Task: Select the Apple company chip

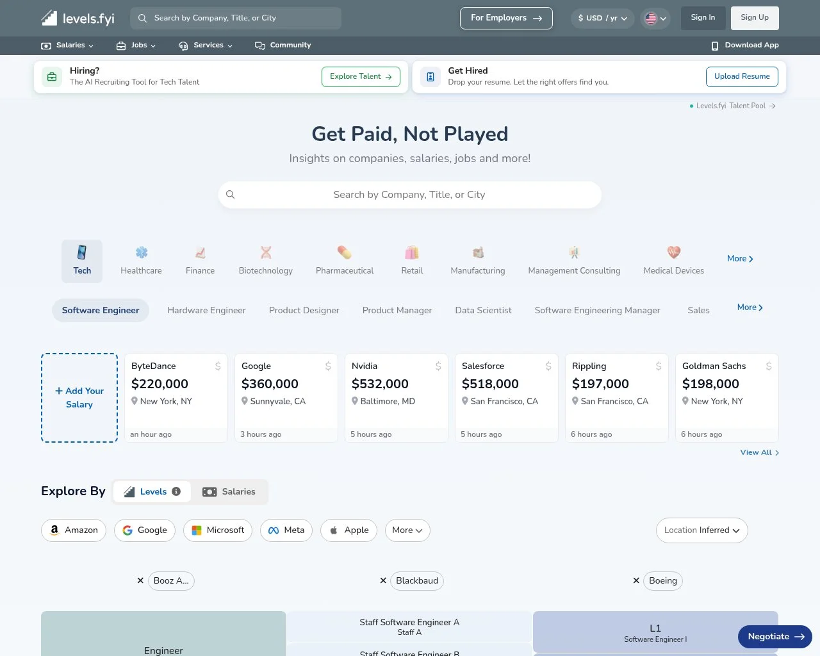Action: pyautogui.click(x=348, y=530)
